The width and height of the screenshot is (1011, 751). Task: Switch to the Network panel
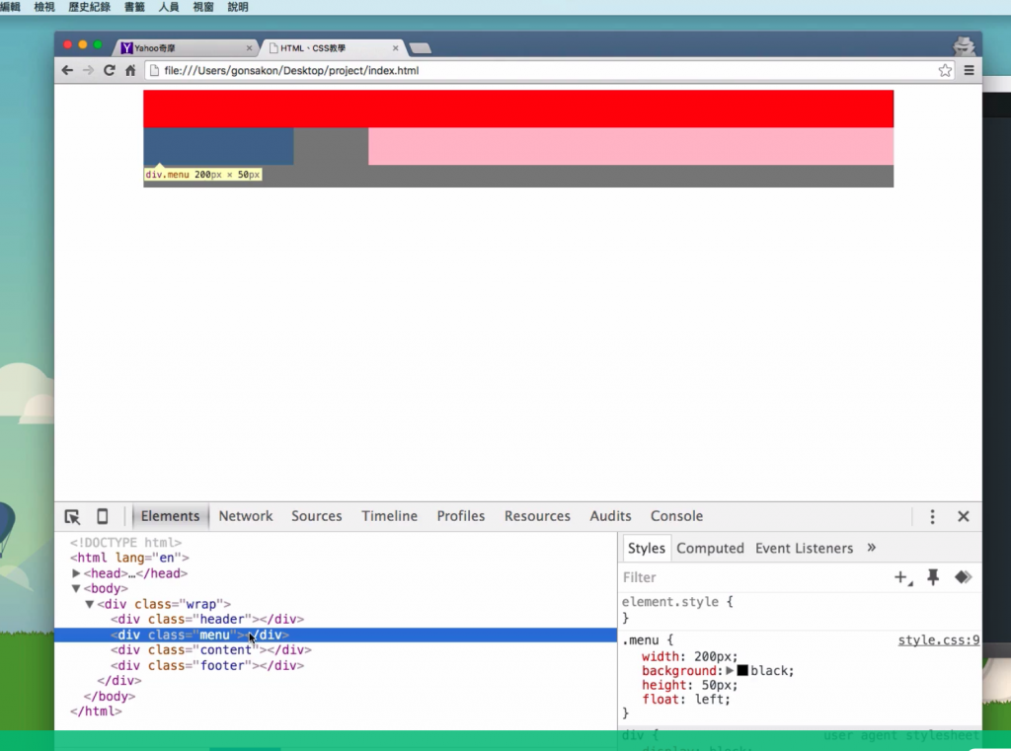click(x=246, y=516)
